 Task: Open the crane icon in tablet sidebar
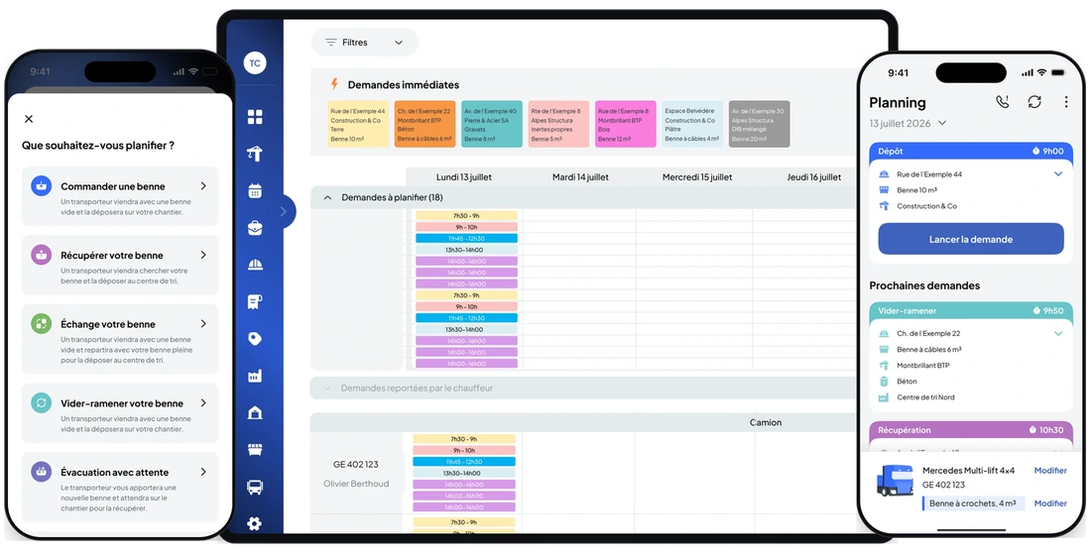click(255, 154)
